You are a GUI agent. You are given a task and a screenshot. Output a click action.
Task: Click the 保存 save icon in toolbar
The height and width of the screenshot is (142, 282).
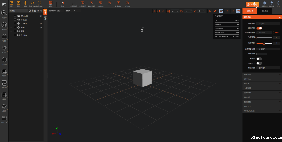click(12, 3)
